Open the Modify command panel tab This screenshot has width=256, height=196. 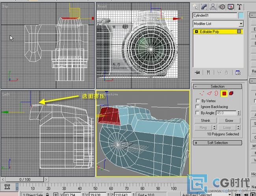(x=204, y=7)
